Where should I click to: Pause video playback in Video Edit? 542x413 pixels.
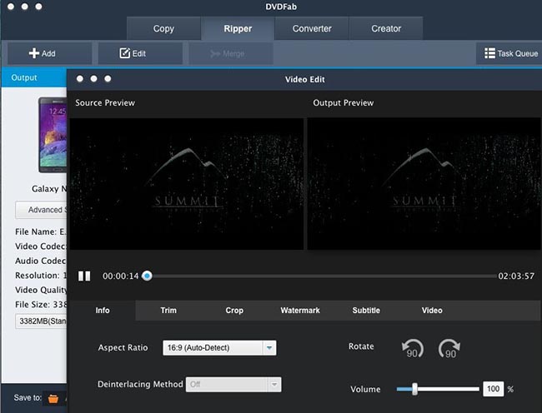[x=84, y=276]
